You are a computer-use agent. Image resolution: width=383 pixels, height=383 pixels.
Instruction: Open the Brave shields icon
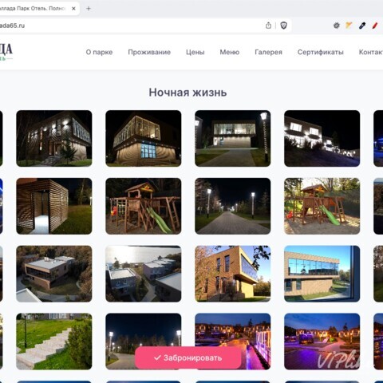[x=283, y=26]
